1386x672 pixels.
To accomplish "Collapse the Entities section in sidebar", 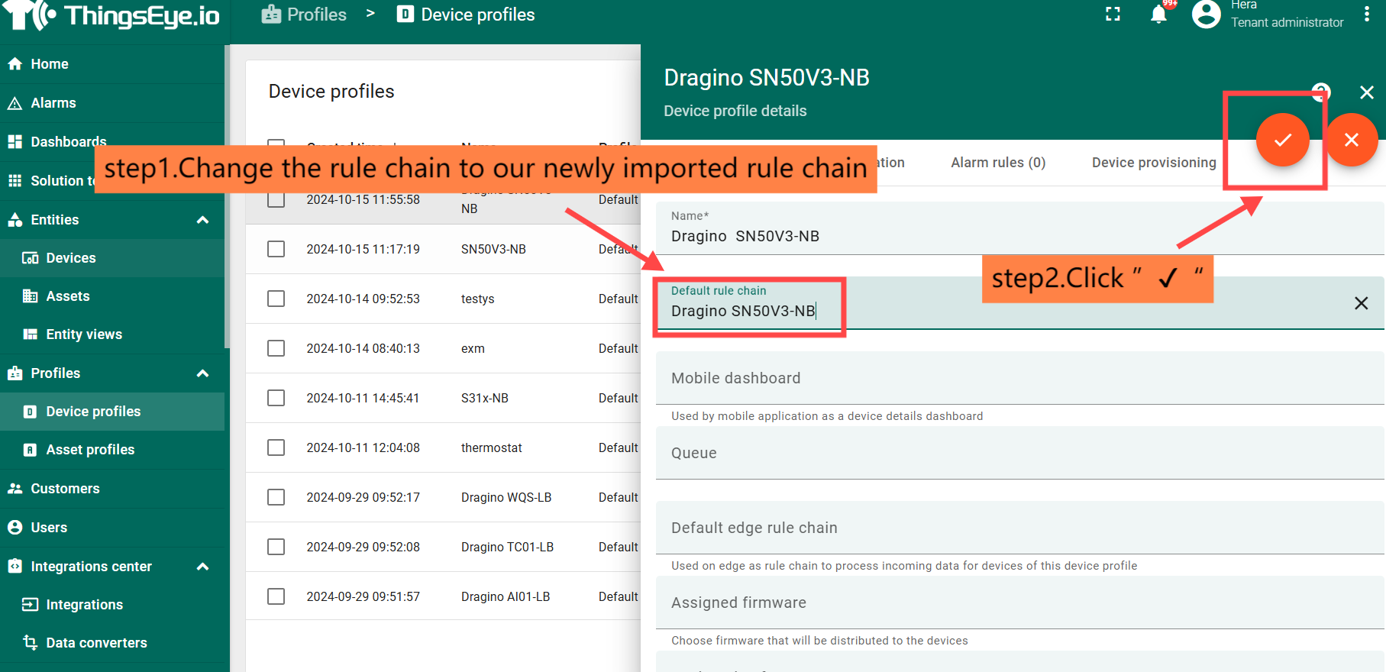I will click(x=202, y=220).
